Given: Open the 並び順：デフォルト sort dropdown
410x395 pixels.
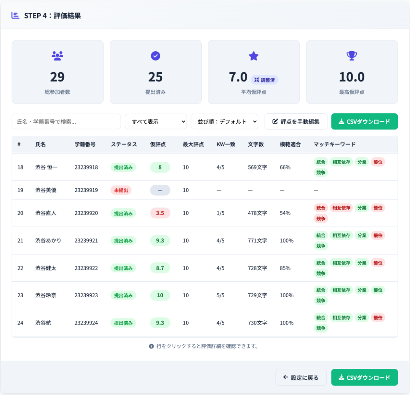Looking at the screenshot, I should (x=224, y=121).
